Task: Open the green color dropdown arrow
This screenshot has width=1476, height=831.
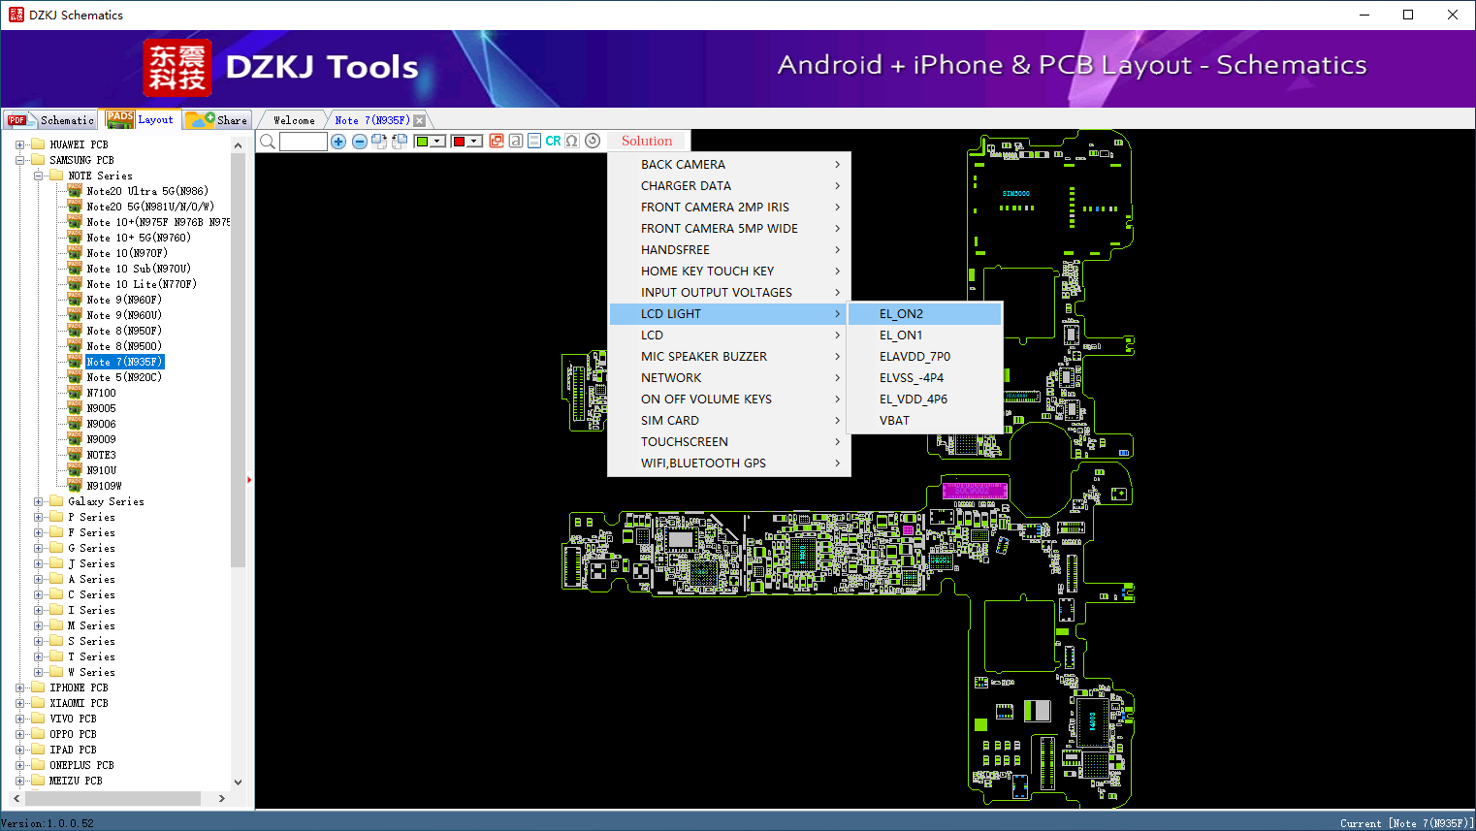Action: tap(438, 142)
